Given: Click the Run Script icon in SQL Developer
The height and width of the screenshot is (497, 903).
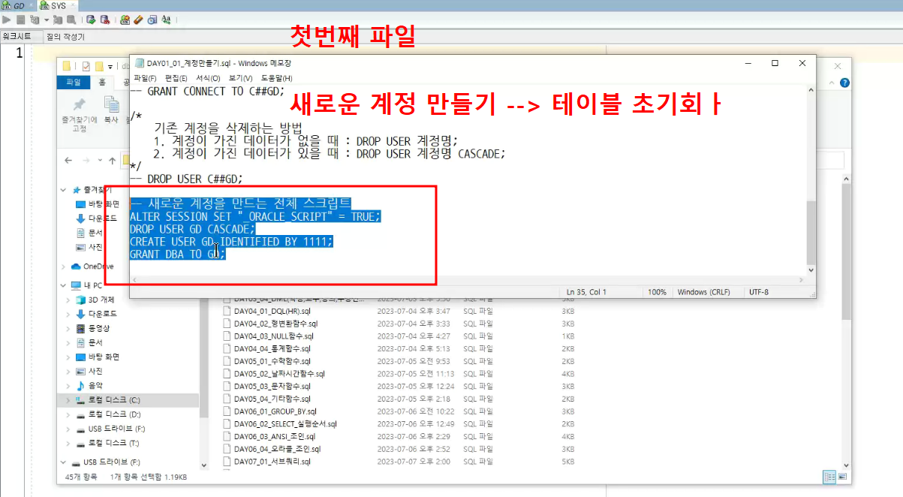Looking at the screenshot, I should pyautogui.click(x=20, y=20).
